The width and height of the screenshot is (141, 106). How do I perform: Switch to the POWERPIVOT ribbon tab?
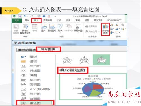pyautogui.click(x=114, y=20)
